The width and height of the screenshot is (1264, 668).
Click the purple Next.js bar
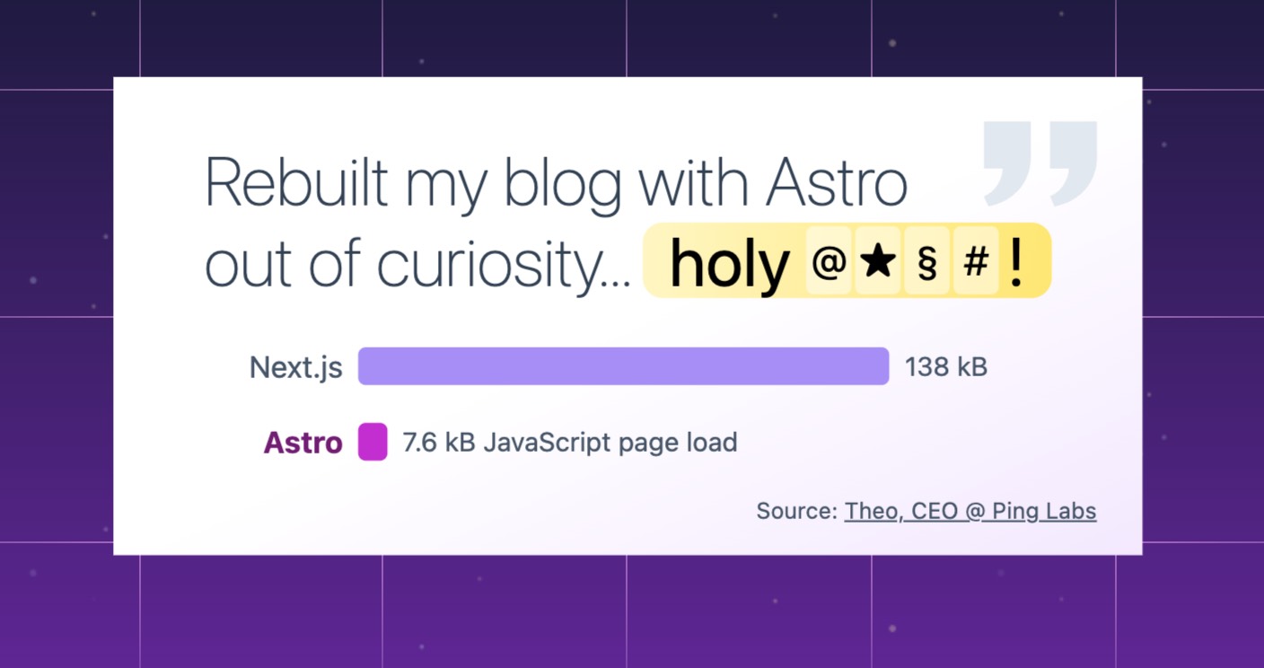(x=623, y=366)
